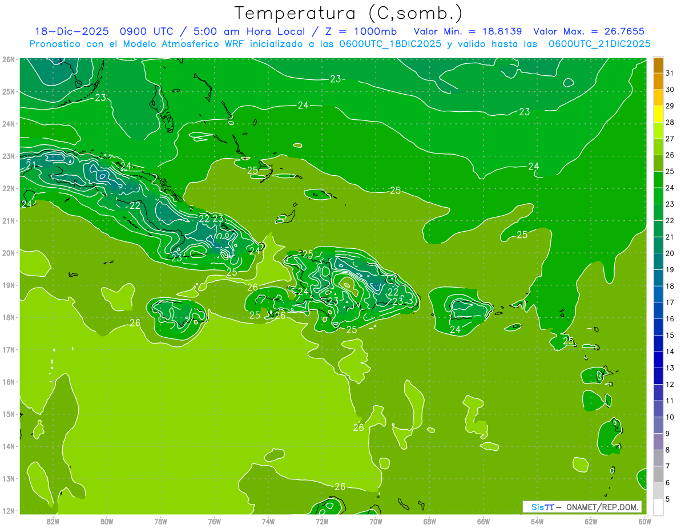Screen dimensions: 685x529
Task: Pick the gray swatch between 6 and 7
Action: [x=658, y=474]
